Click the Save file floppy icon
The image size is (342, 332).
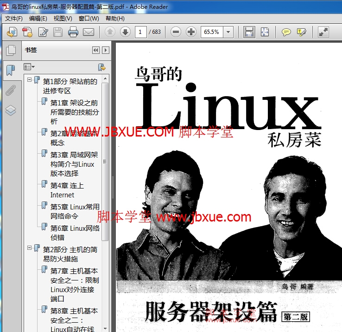tap(58, 32)
